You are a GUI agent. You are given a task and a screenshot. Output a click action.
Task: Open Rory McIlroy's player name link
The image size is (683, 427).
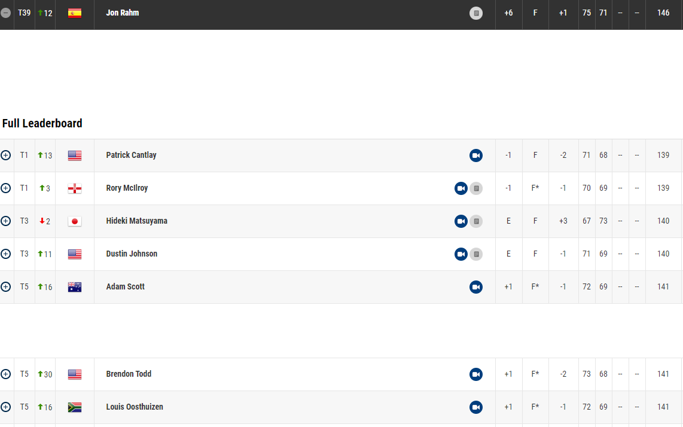coord(127,188)
